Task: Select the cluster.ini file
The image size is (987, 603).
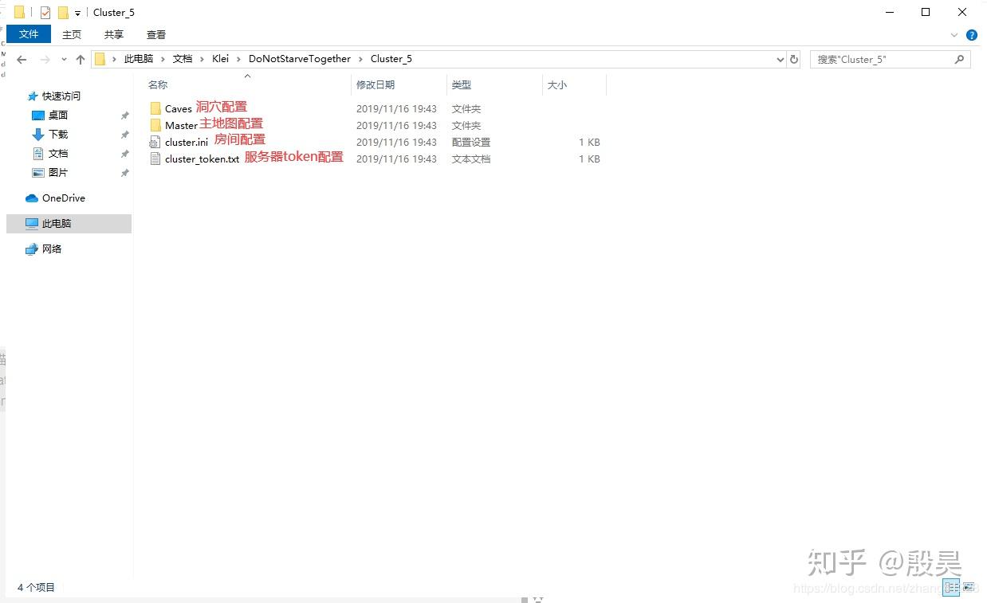Action: pyautogui.click(x=187, y=142)
